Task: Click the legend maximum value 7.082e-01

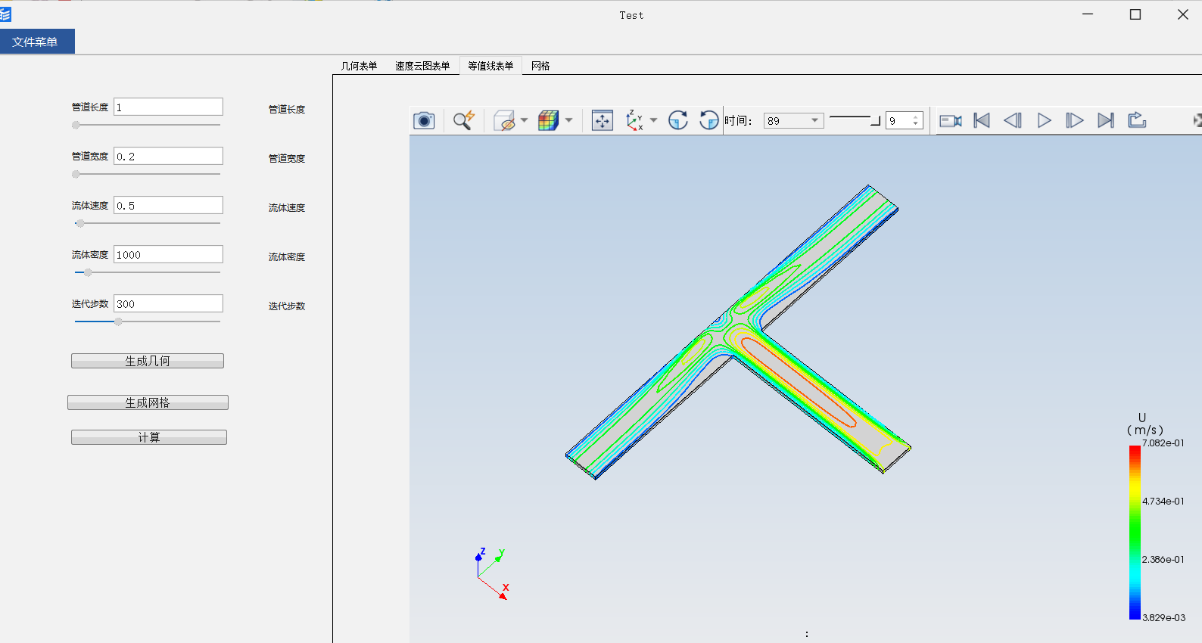Action: pos(1163,443)
